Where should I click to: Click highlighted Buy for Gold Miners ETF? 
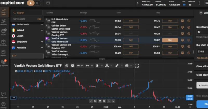coord(170,40)
